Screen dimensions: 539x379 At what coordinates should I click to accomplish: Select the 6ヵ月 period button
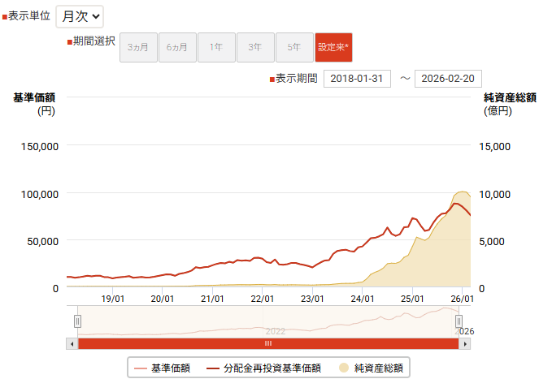click(x=176, y=47)
